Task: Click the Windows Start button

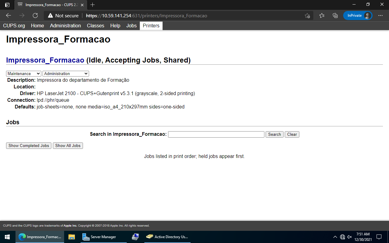Action: tap(6, 237)
